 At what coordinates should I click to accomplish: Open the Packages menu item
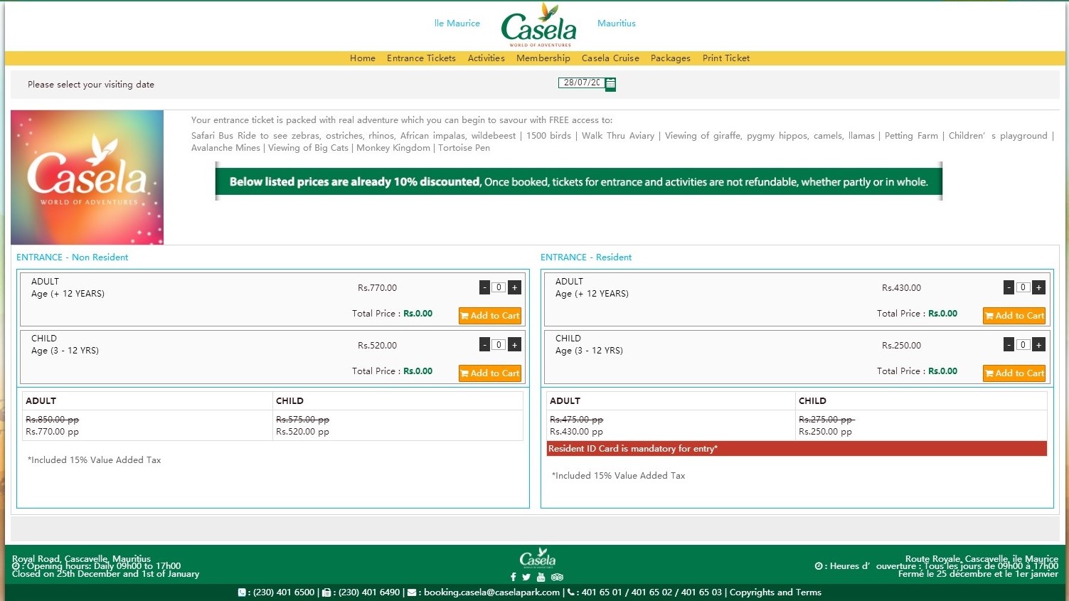click(x=671, y=58)
